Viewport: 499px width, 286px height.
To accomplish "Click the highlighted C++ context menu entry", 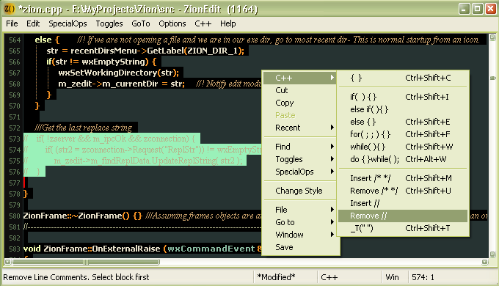I will click(300, 78).
